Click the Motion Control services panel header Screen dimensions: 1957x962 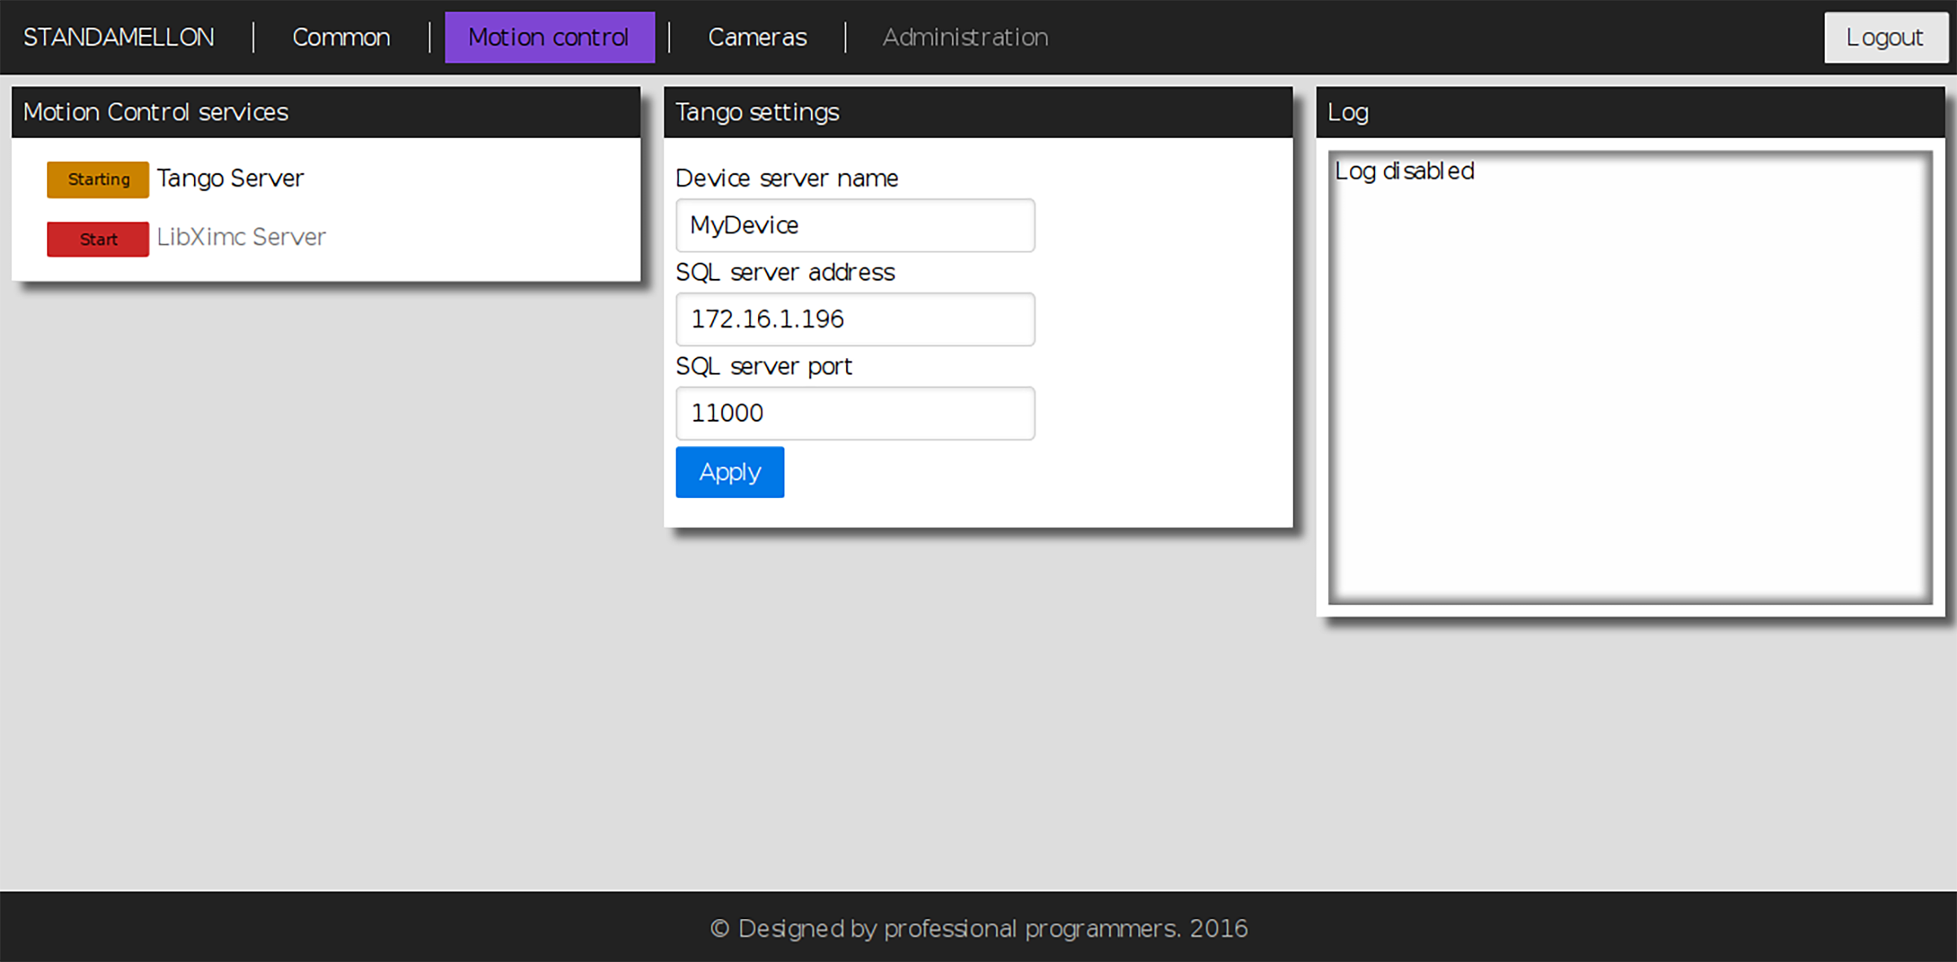[x=325, y=112]
